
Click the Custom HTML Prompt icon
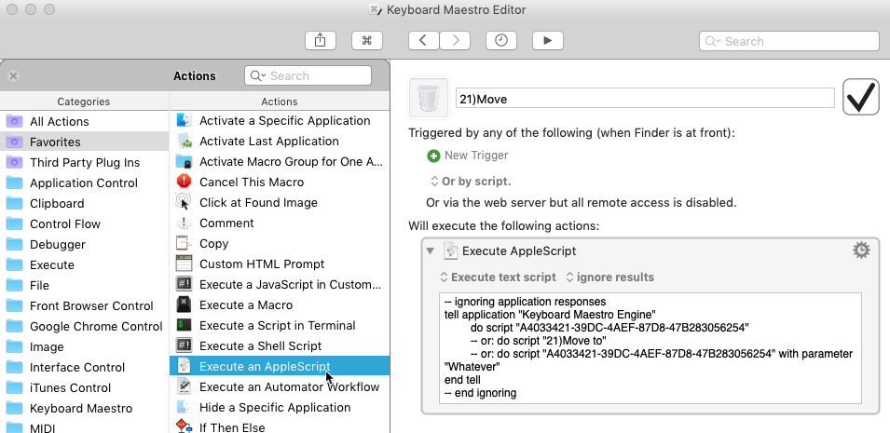(x=184, y=264)
